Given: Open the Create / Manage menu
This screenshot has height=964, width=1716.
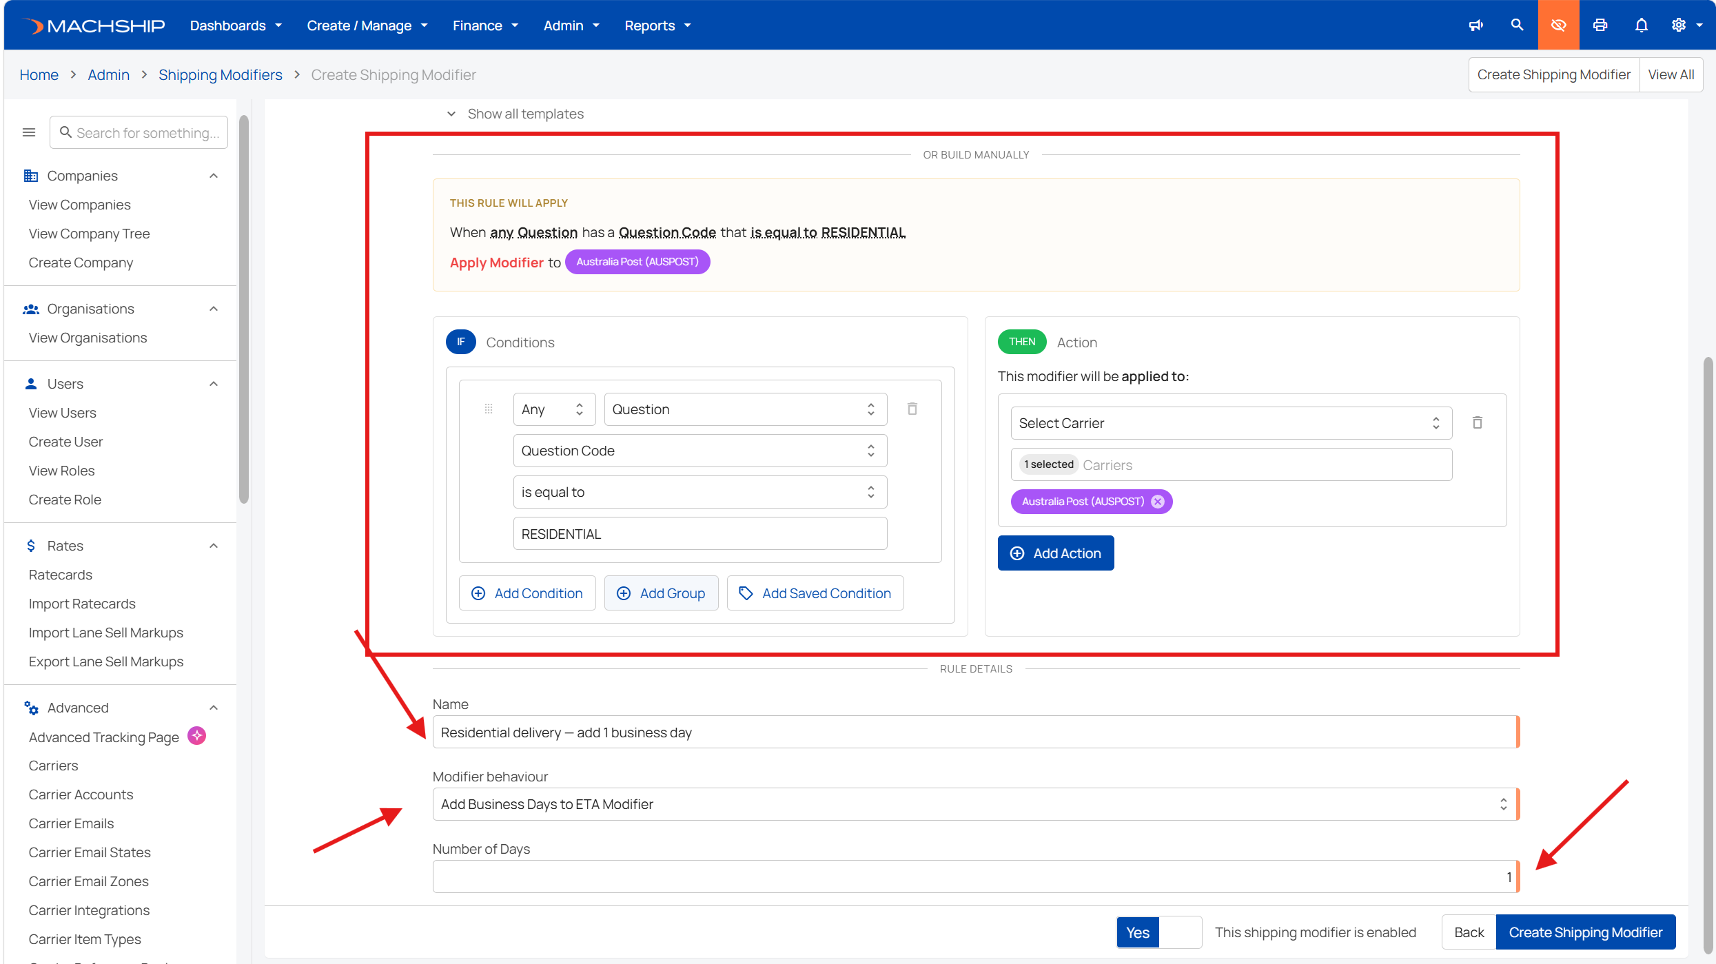Looking at the screenshot, I should click(367, 25).
